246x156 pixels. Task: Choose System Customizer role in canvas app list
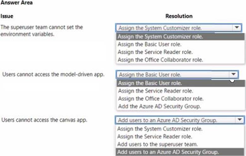(x=160, y=129)
